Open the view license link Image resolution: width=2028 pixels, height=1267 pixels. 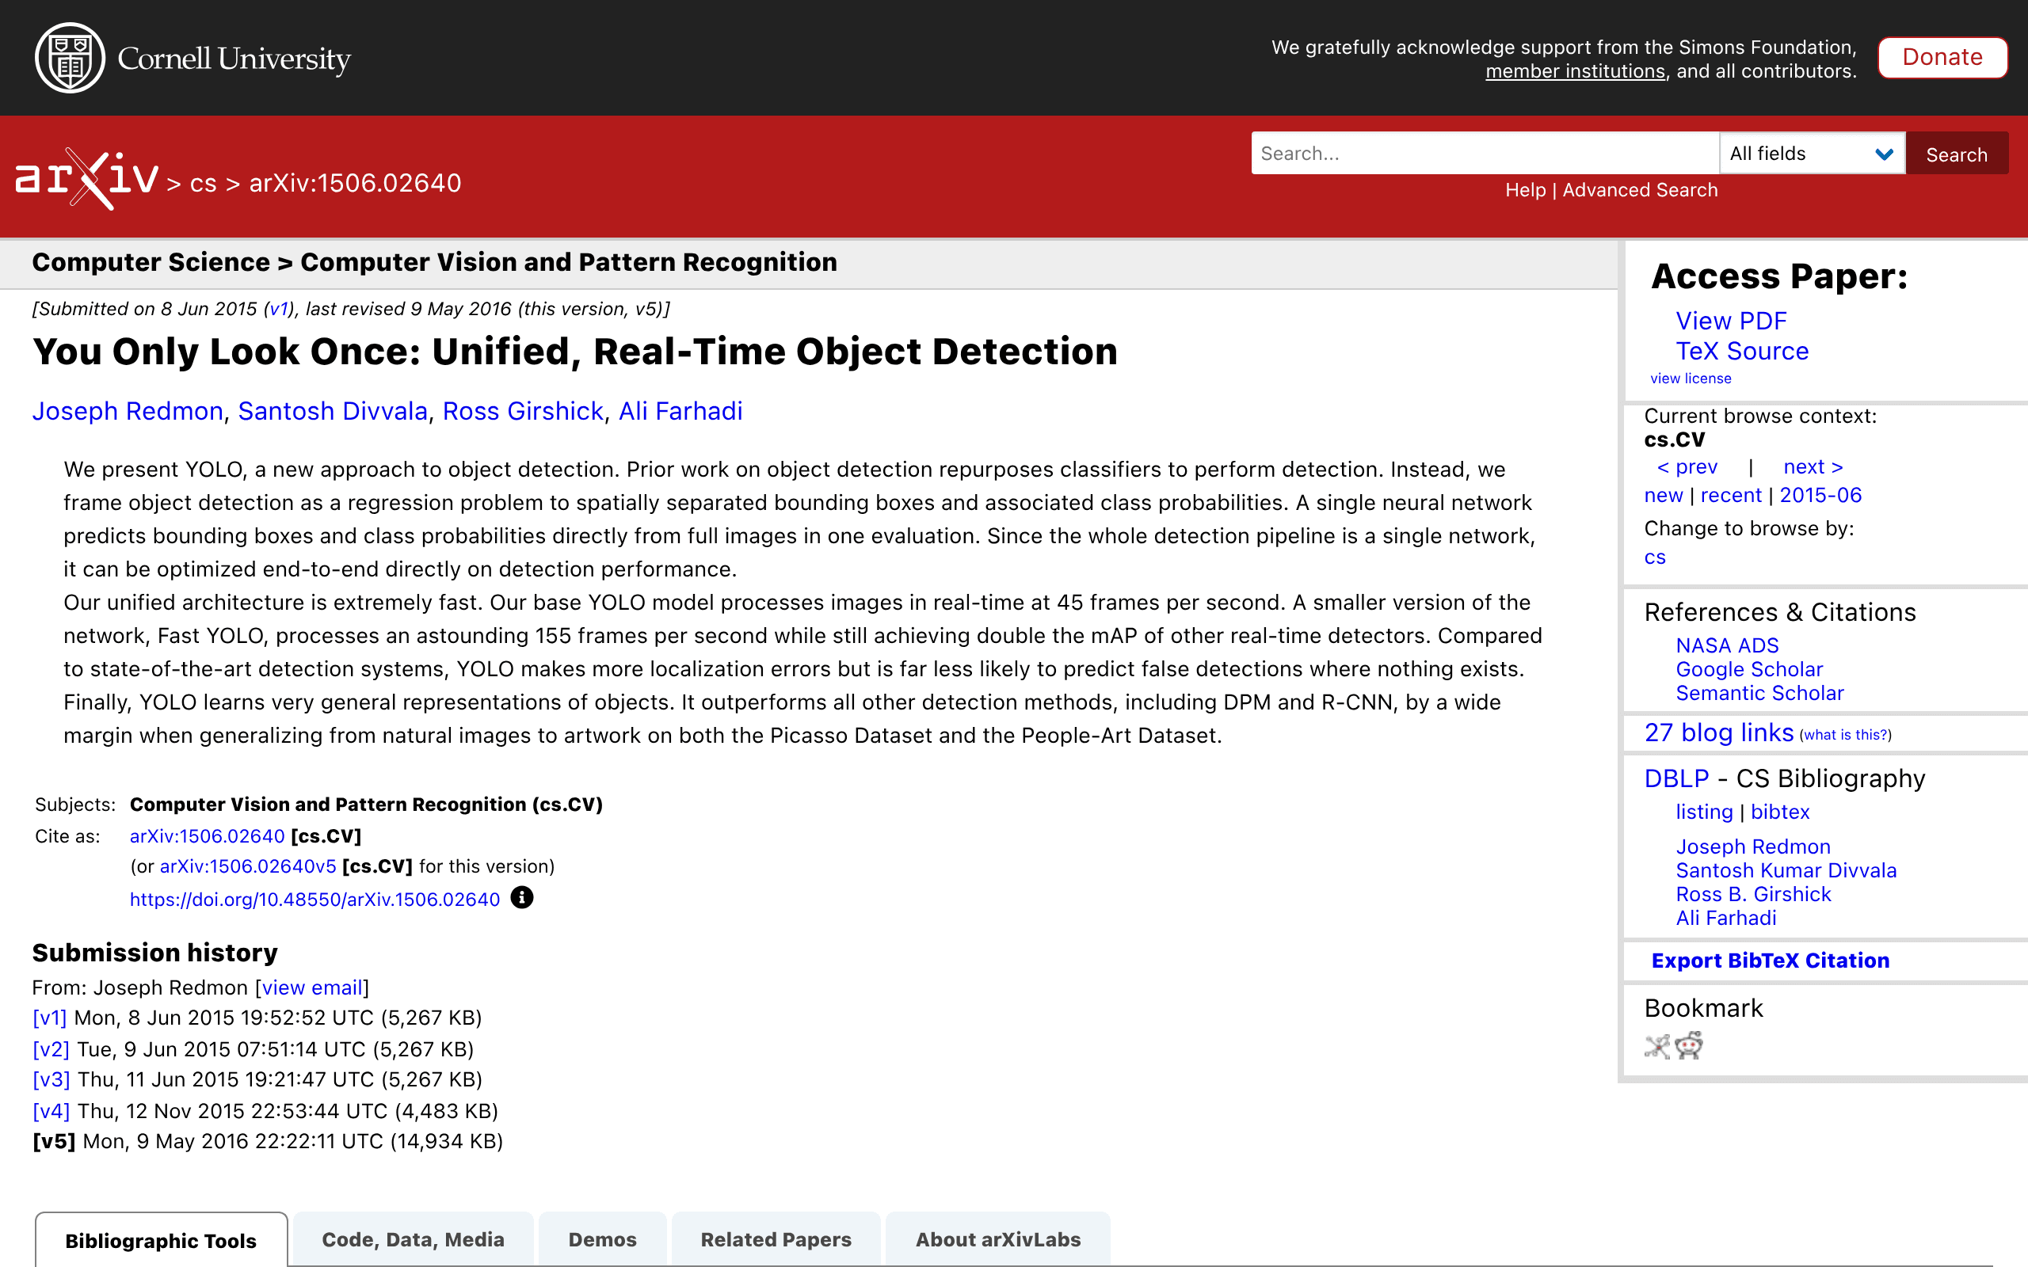click(x=1691, y=379)
